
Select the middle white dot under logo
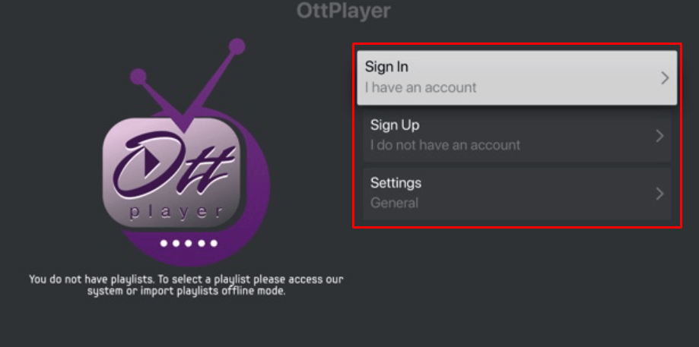[x=189, y=244]
